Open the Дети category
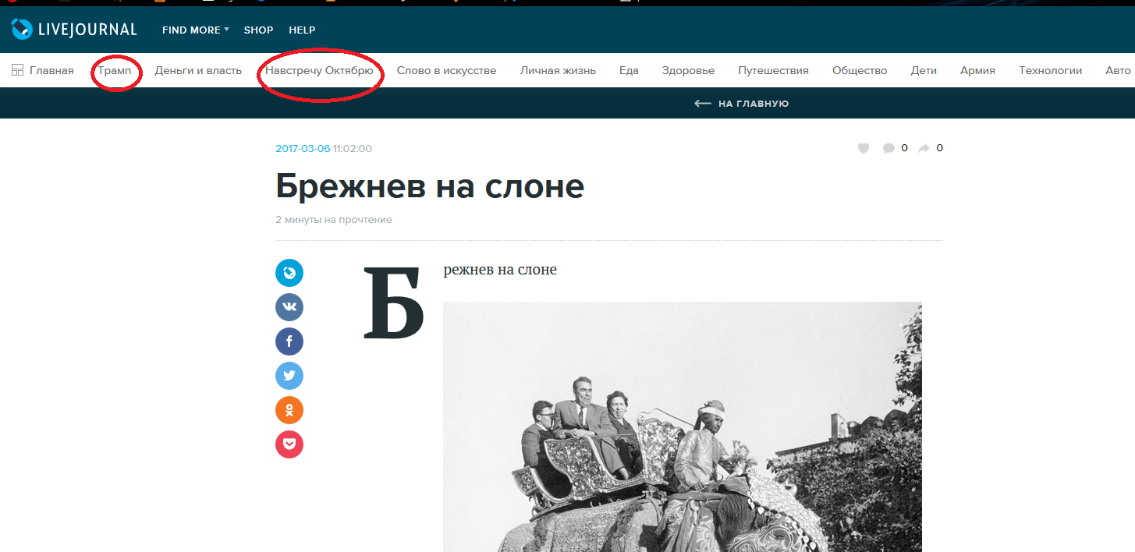Image resolution: width=1135 pixels, height=552 pixels. pyautogui.click(x=924, y=70)
